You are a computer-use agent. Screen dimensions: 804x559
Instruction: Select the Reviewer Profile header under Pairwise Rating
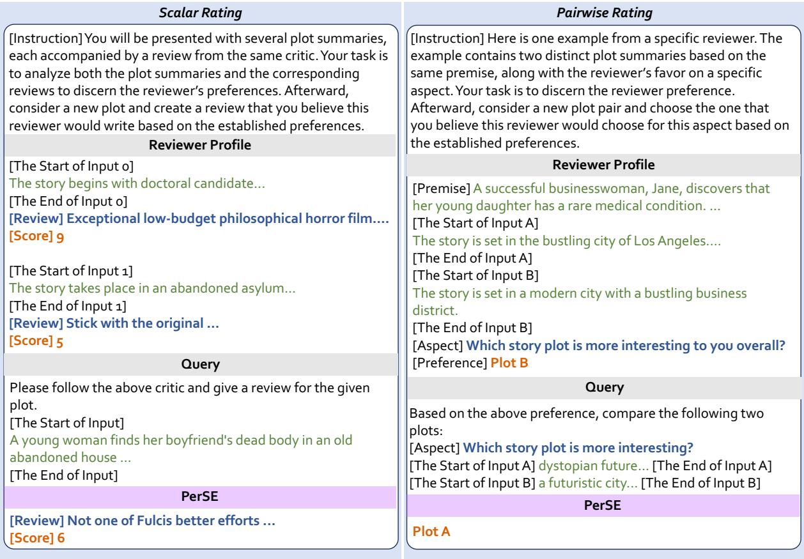[x=603, y=165]
